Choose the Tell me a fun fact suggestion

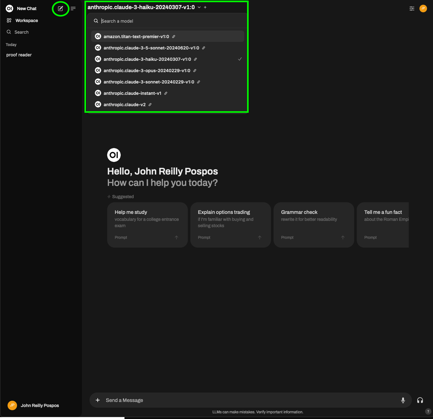tap(383, 225)
